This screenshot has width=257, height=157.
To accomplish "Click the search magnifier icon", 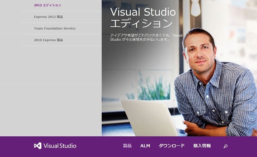I will (226, 146).
